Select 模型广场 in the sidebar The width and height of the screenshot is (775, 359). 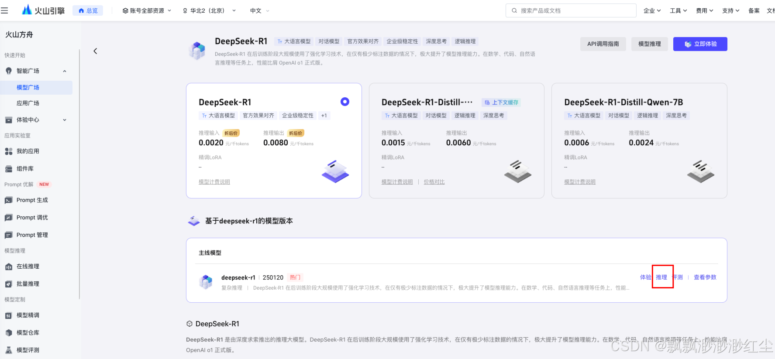coord(36,87)
